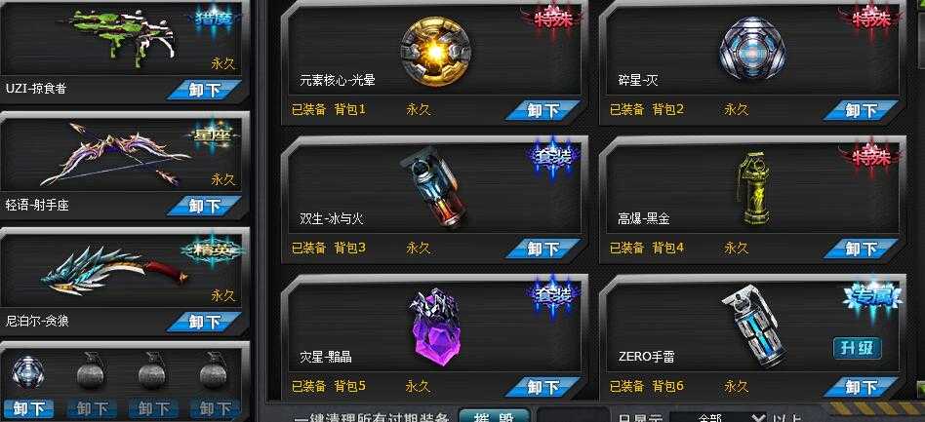Unequip 元素核心-光晕 with its 卸下 button

[x=543, y=110]
